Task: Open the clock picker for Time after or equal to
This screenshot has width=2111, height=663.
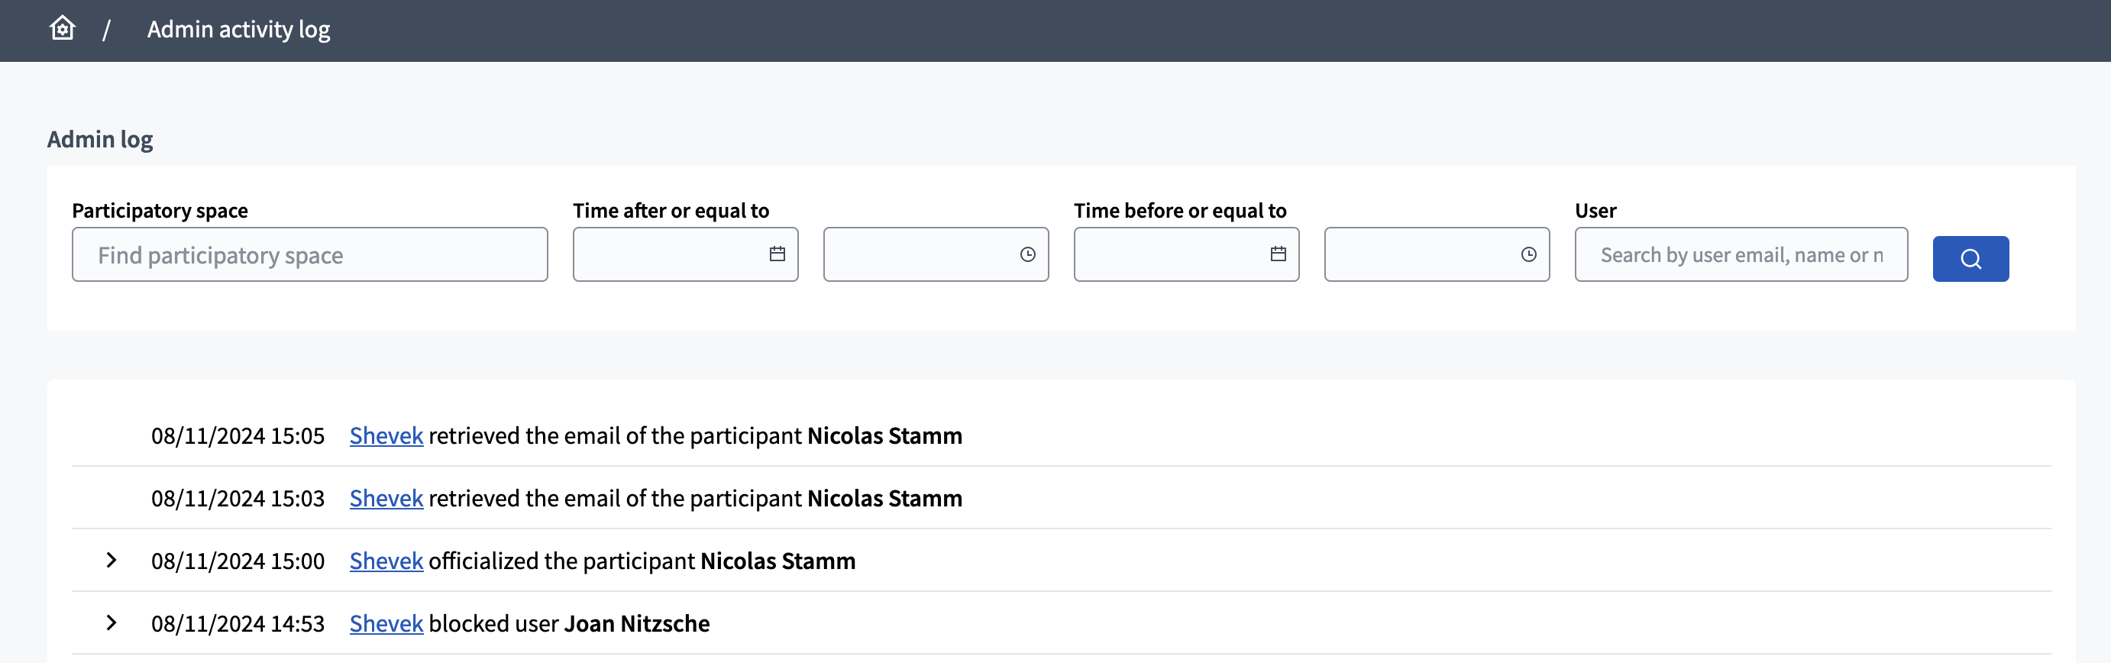Action: pyautogui.click(x=1028, y=254)
